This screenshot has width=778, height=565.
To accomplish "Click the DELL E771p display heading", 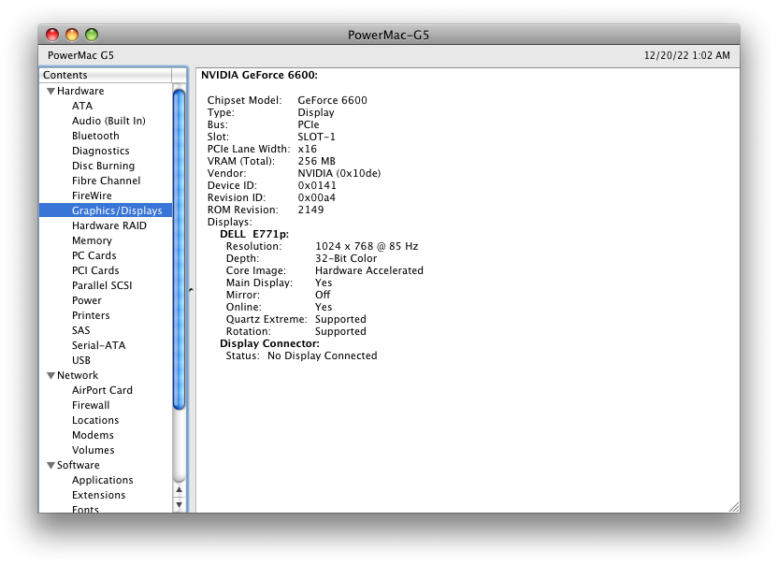I will (x=254, y=234).
